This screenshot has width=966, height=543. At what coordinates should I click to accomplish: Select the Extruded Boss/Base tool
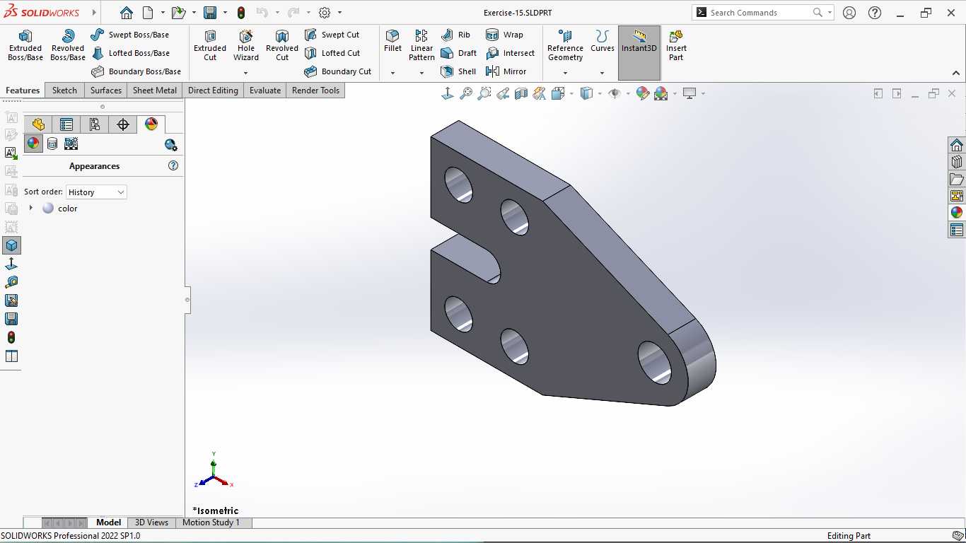click(25, 45)
